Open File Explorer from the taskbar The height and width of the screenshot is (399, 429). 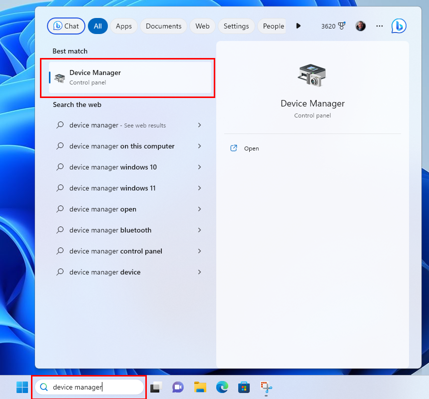click(x=200, y=387)
